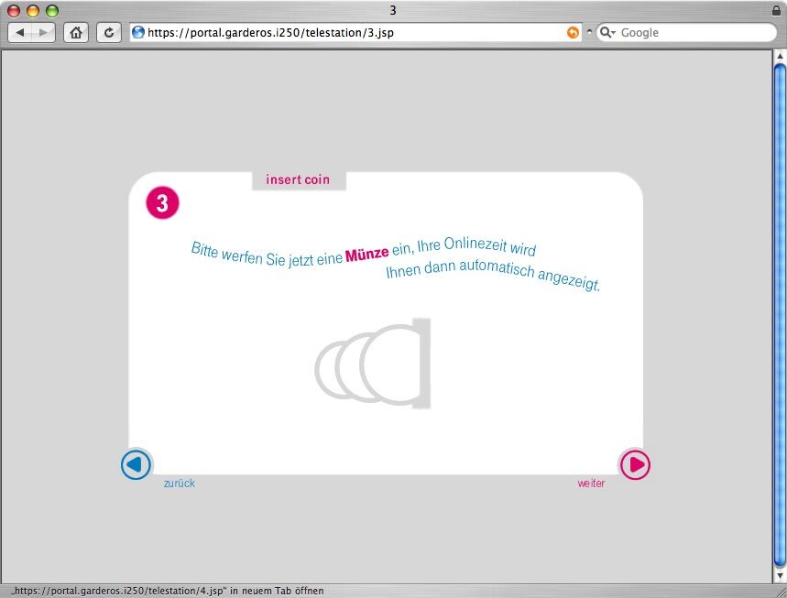Click the browser Back arrow button
Image resolution: width=787 pixels, height=598 pixels.
[20, 33]
